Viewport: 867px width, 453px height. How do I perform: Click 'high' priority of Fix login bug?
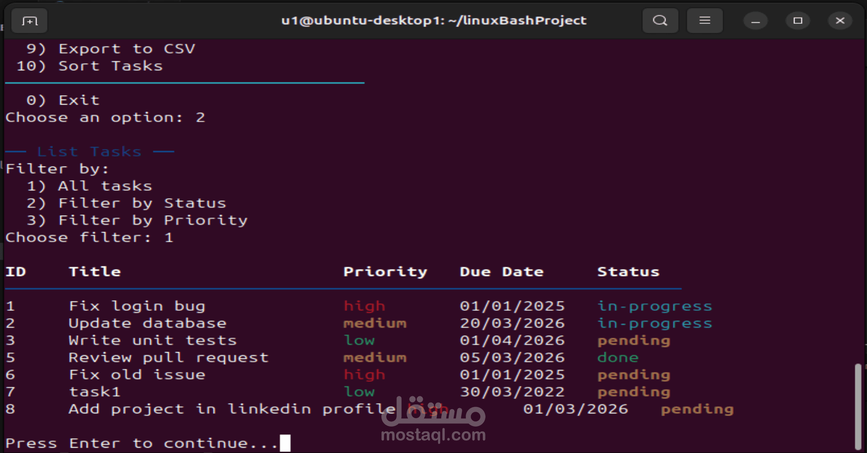click(x=364, y=306)
